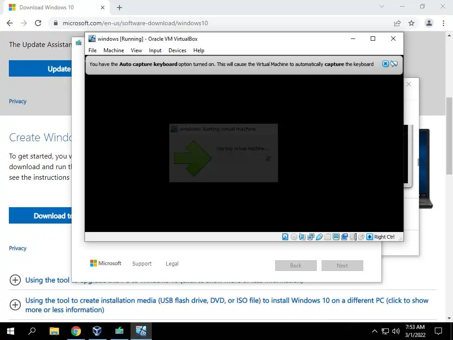453x340 pixels.
Task: Click the hard disk activity icon in VirtualBox status bar
Action: [x=285, y=237]
